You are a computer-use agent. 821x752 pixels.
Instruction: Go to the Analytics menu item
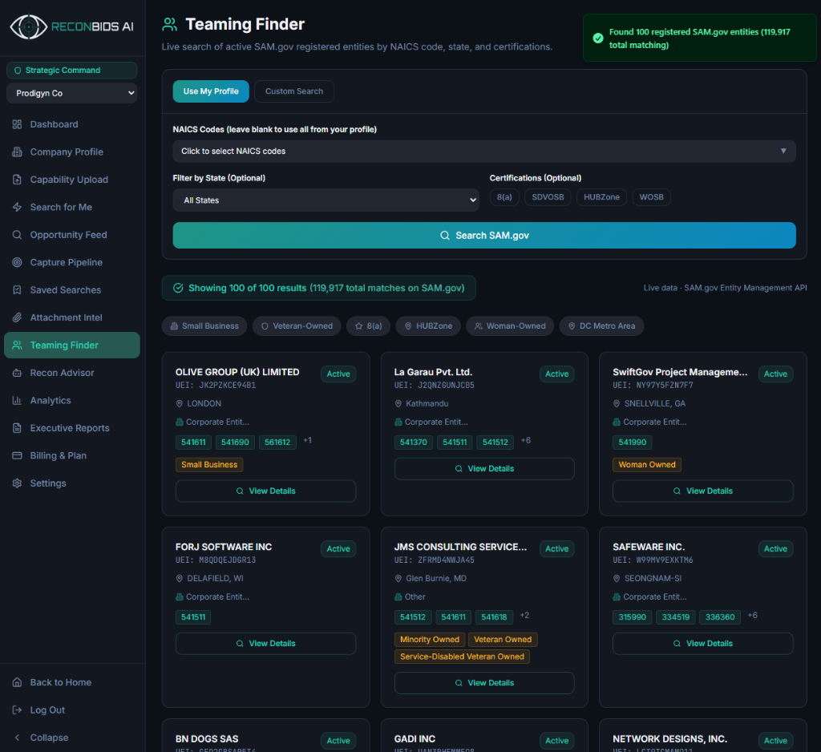pos(71,400)
